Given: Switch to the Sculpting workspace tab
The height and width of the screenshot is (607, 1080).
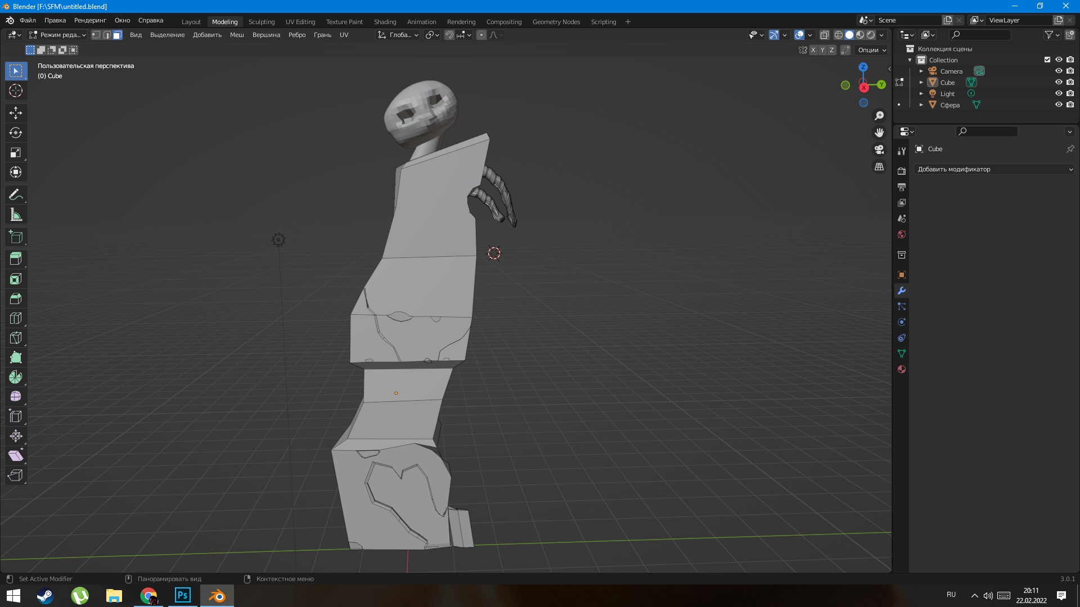Looking at the screenshot, I should [262, 21].
